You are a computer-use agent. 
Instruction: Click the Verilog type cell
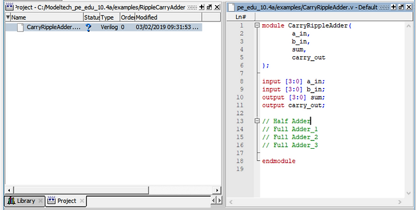point(109,27)
